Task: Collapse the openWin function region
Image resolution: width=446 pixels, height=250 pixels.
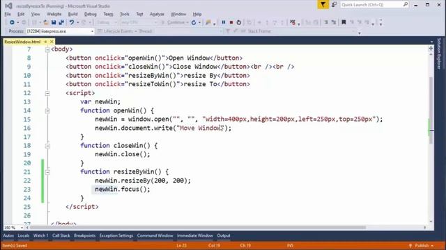Action: point(47,111)
